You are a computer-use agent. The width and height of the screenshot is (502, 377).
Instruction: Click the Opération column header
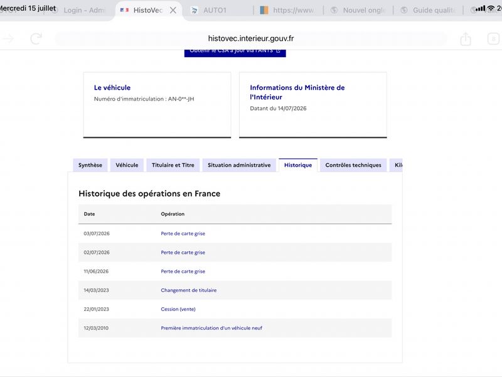tap(173, 214)
